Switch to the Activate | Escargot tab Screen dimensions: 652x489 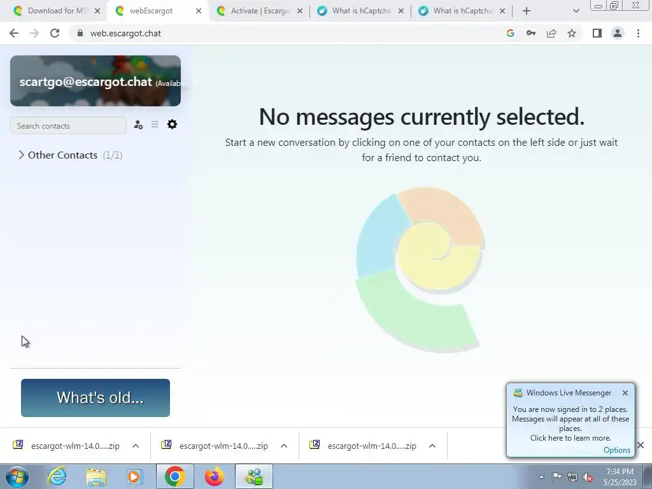click(260, 11)
